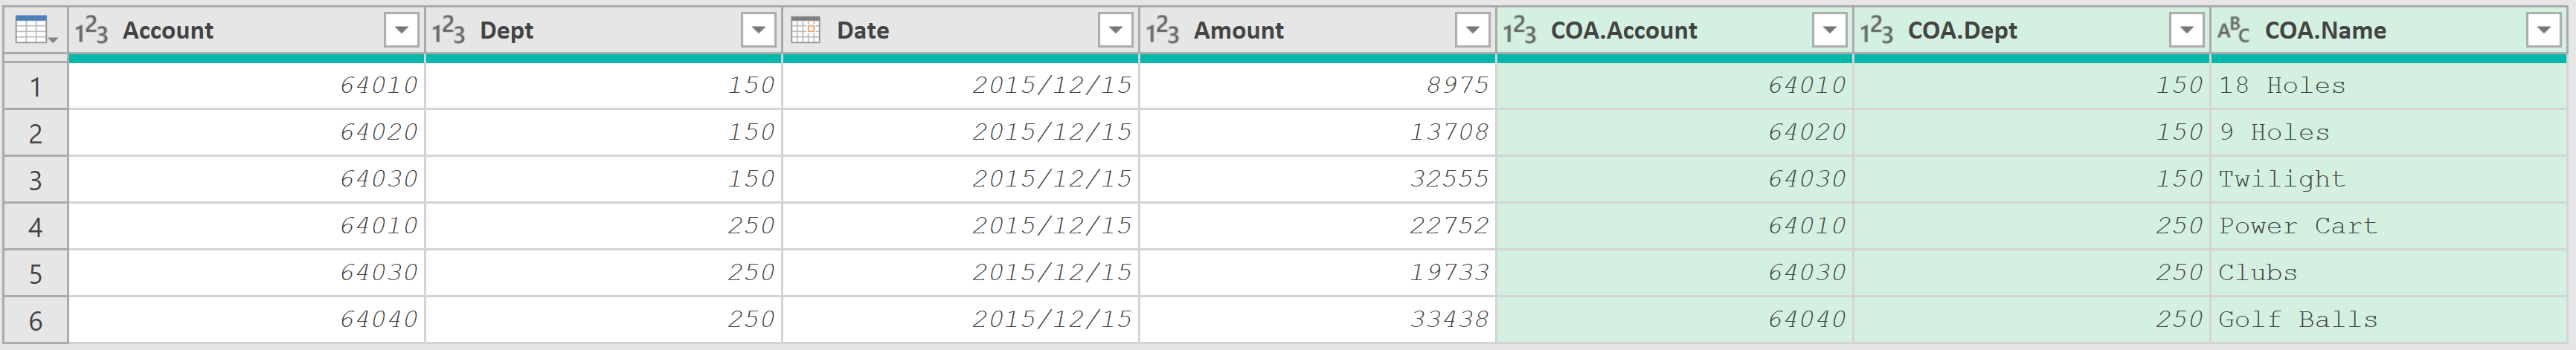Select the cell containing Golf Balls
Viewport: 2576px width, 350px height.
[2389, 320]
